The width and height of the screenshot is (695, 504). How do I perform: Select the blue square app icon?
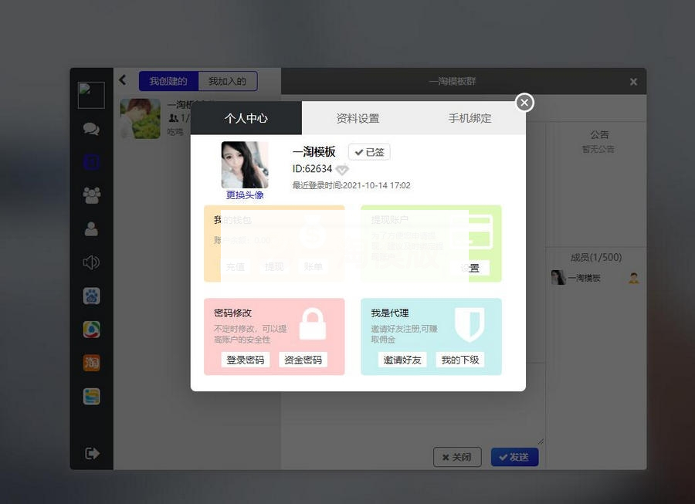click(x=91, y=162)
